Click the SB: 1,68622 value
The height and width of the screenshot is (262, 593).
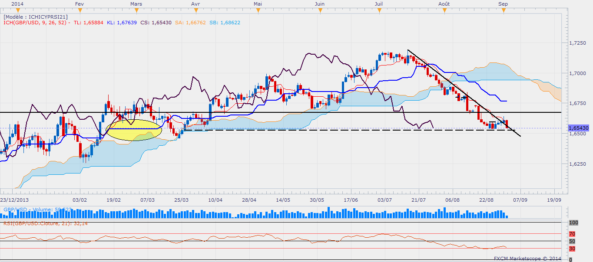tap(225, 23)
